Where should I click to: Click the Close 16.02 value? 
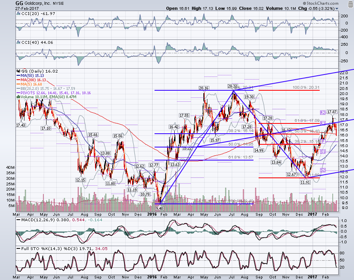click(x=251, y=8)
